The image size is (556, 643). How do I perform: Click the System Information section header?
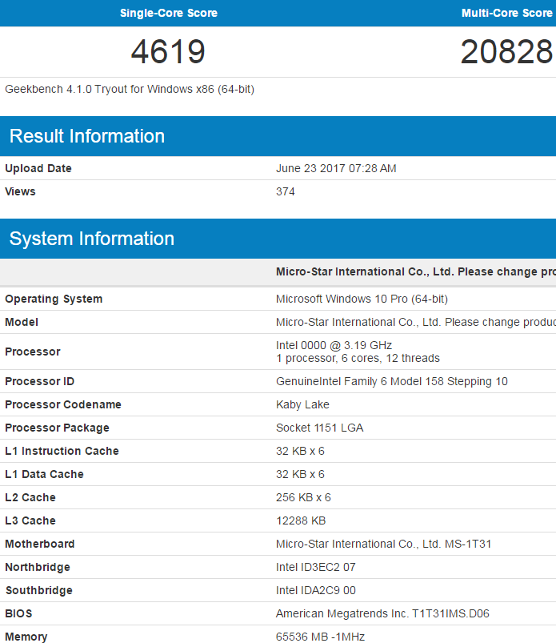[92, 239]
